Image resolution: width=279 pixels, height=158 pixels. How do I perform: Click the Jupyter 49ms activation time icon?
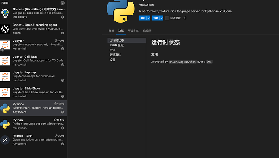pyautogui.click(x=56, y=41)
